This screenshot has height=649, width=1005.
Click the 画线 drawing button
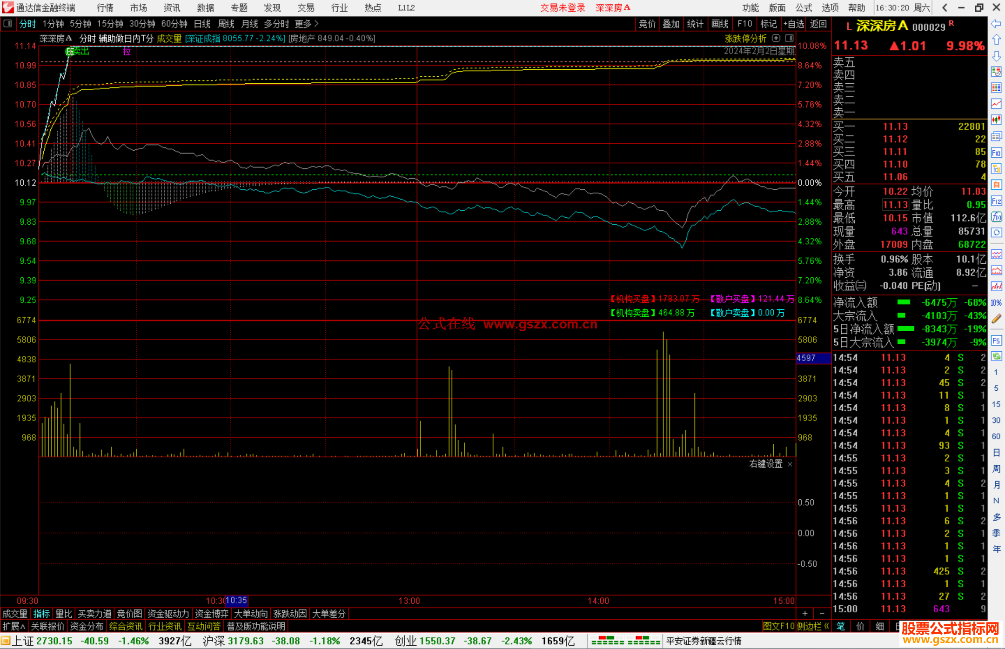coord(719,24)
